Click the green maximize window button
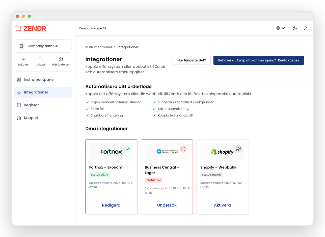The height and width of the screenshot is (237, 325). (29, 16)
